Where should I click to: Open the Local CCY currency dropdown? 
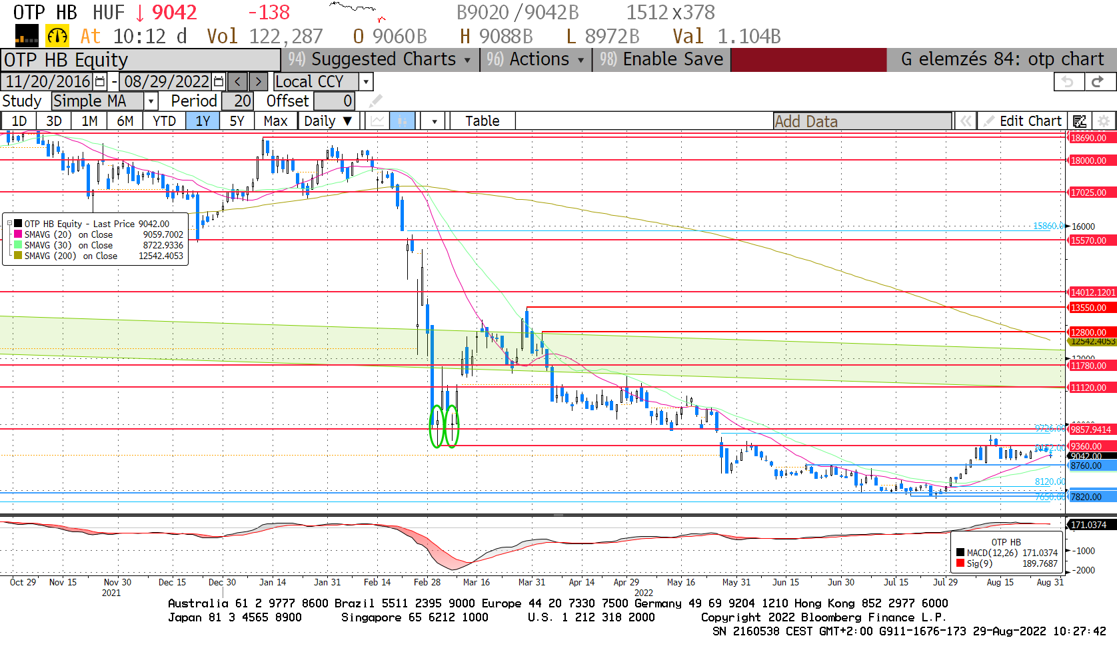pos(366,82)
